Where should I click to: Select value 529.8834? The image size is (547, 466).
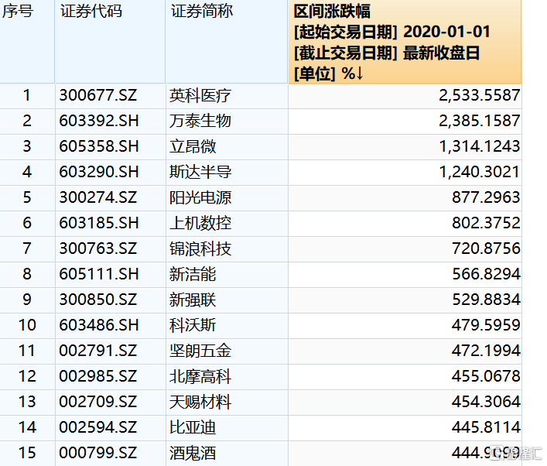point(486,300)
